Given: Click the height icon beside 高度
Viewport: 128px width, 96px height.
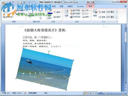Looking at the screenshot, I should click(100, 12).
